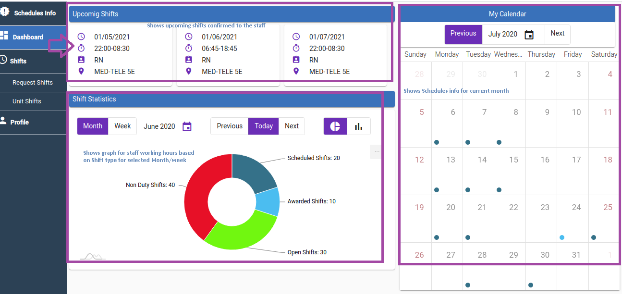Image resolution: width=622 pixels, height=299 pixels.
Task: Toggle statistics to Week view
Action: pyautogui.click(x=122, y=126)
